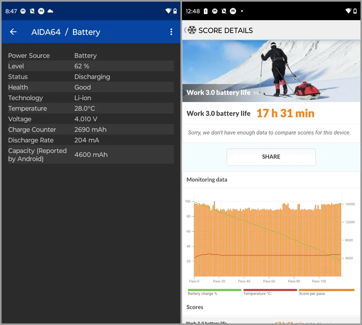Tap the green Battery charge % legend
The image size is (362, 325).
tap(214, 293)
